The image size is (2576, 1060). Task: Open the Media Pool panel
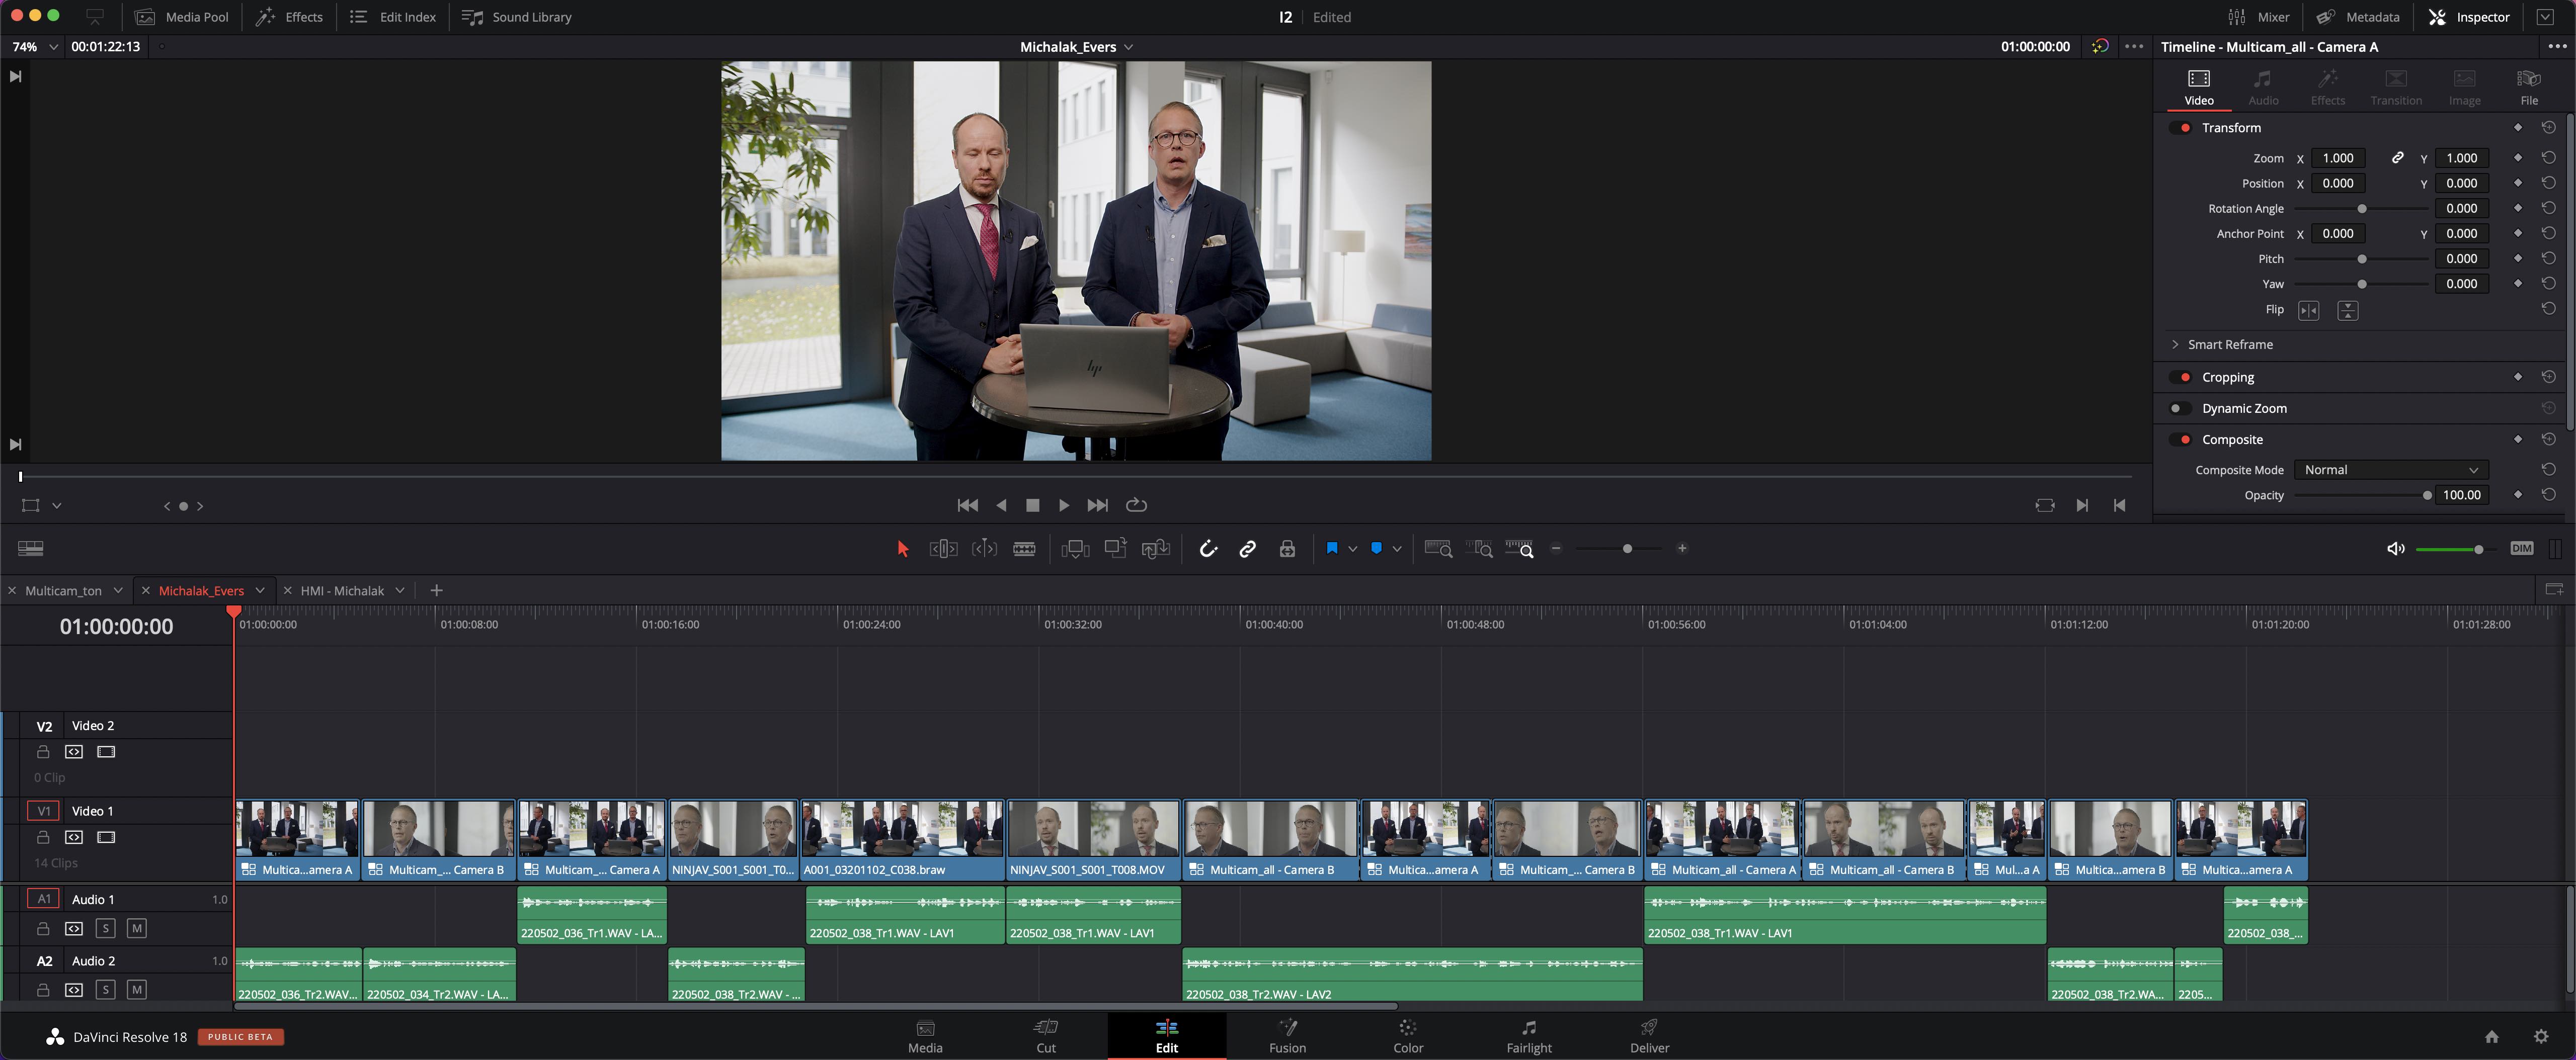tap(182, 17)
